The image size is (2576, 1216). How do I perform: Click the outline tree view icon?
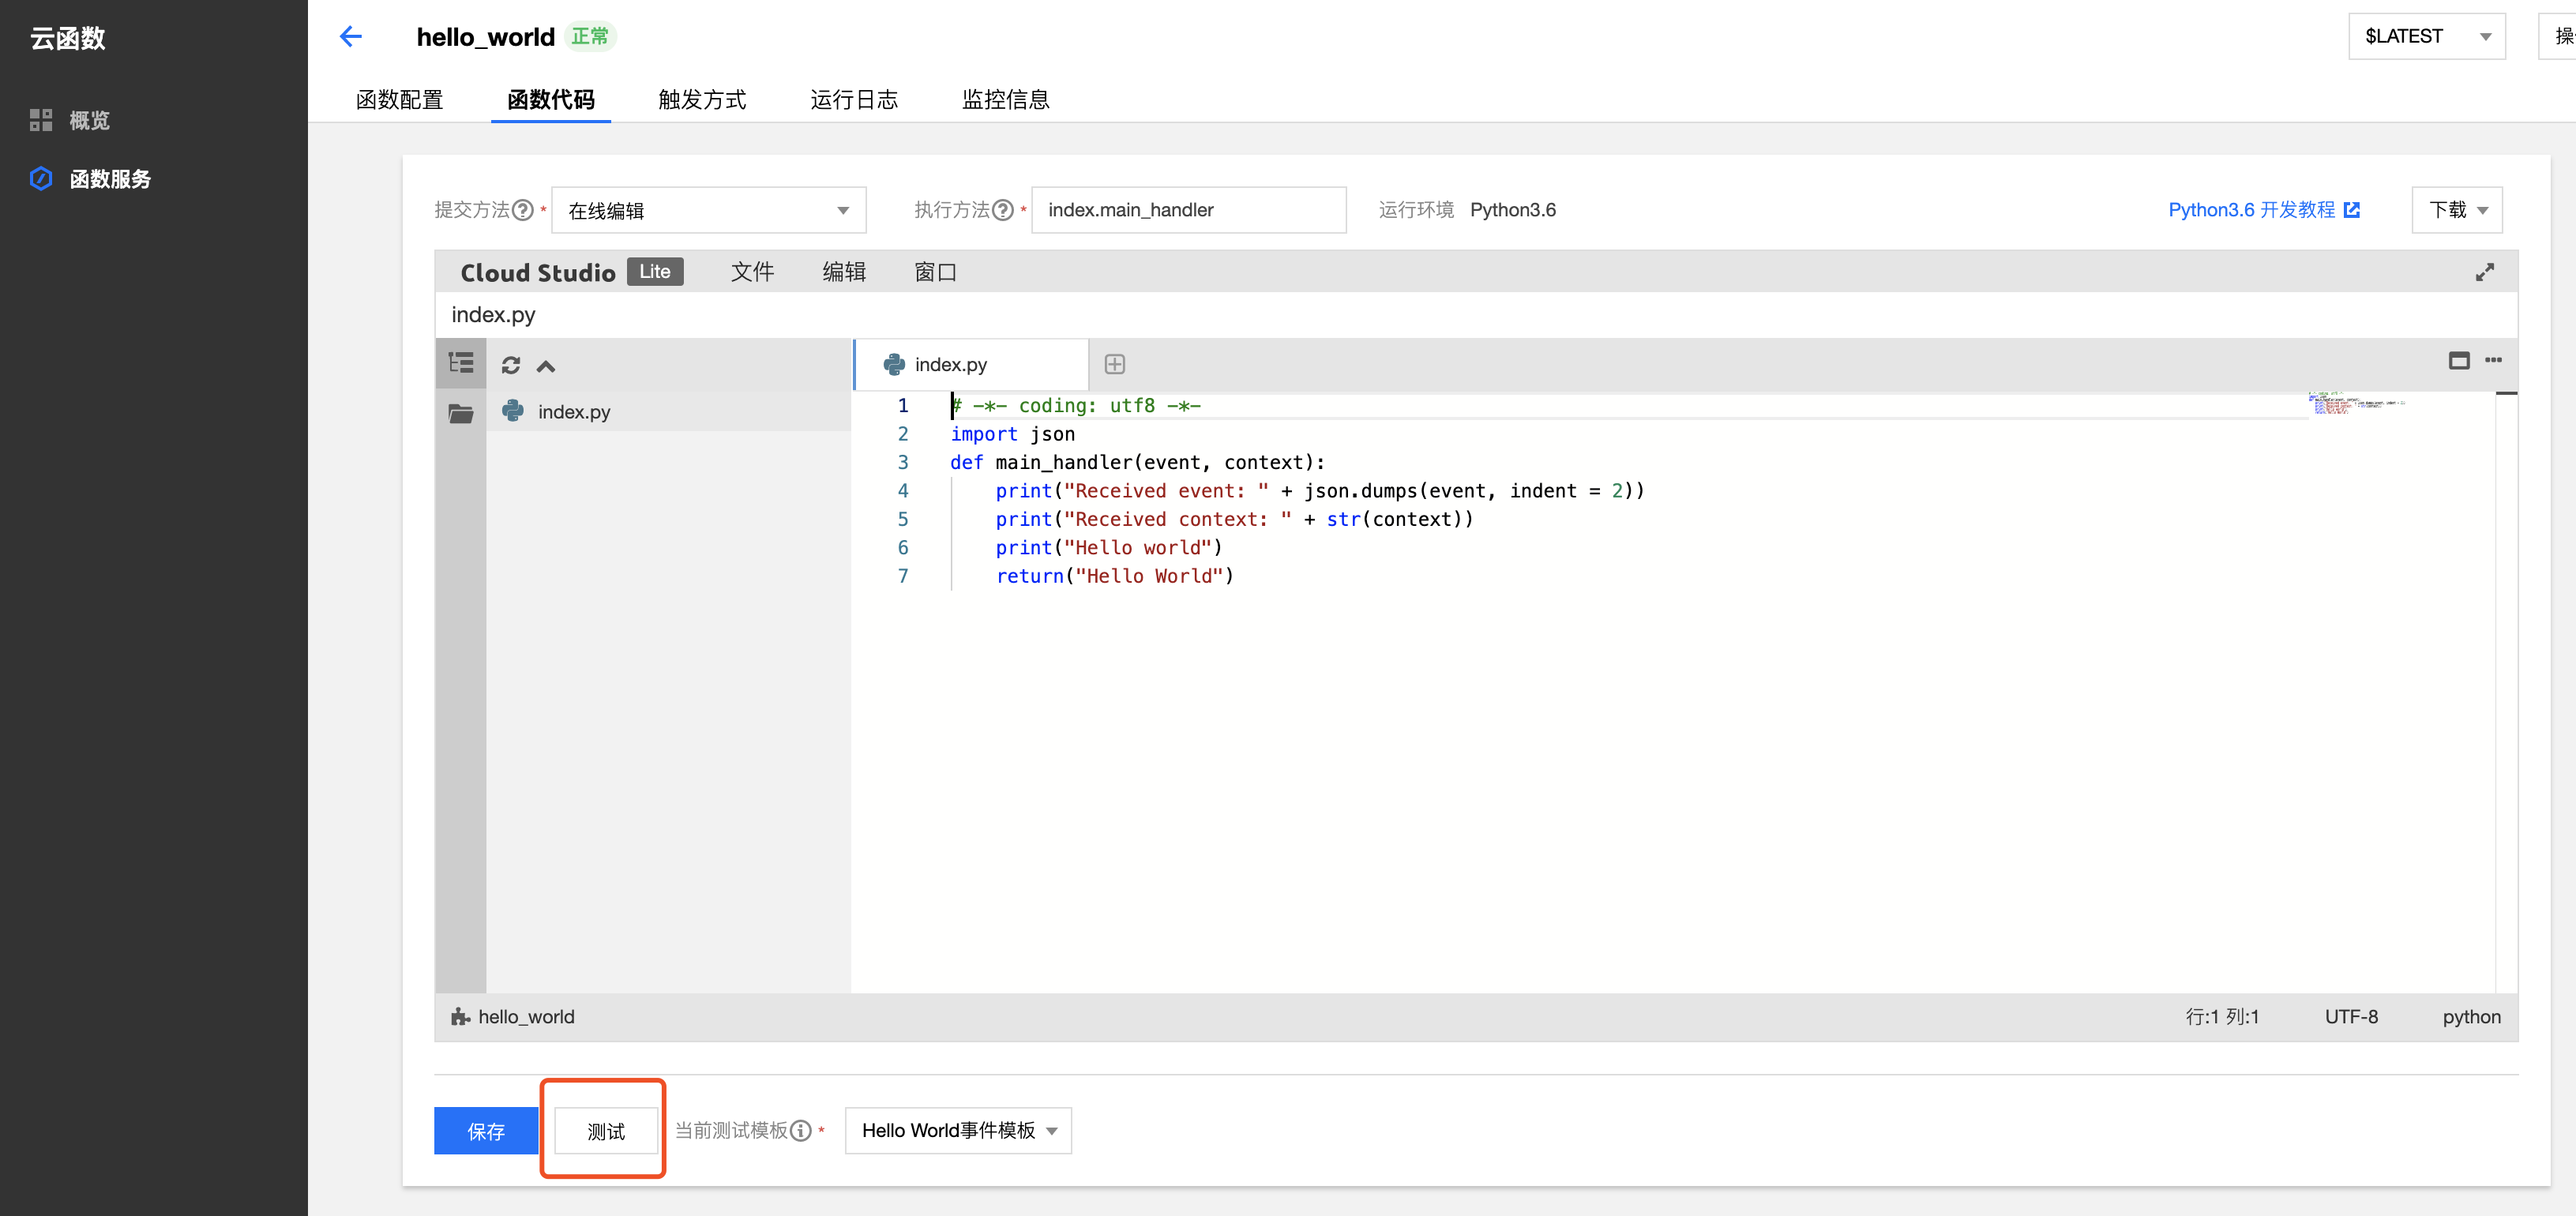coord(460,362)
